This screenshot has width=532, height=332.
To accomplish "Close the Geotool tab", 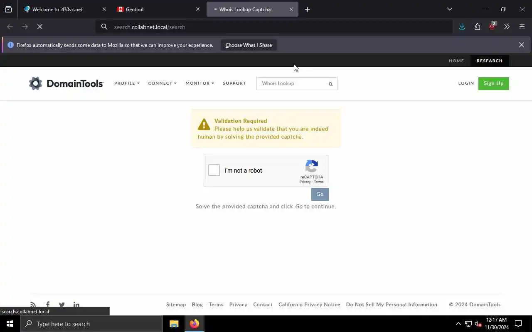I will pyautogui.click(x=197, y=9).
